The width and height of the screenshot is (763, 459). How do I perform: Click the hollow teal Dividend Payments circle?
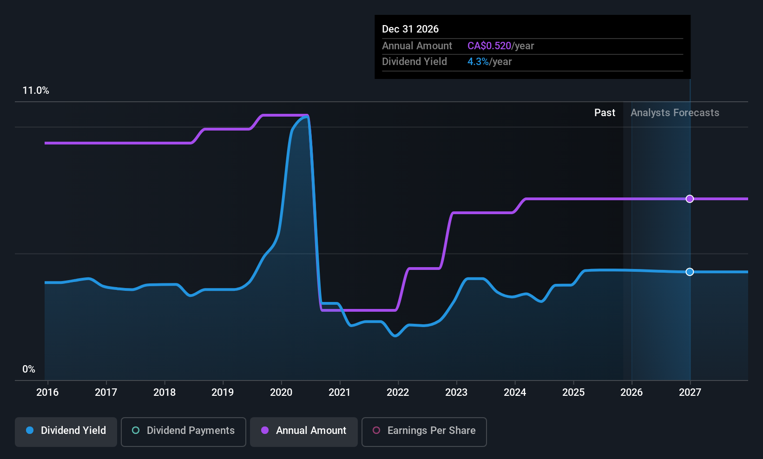pos(136,431)
